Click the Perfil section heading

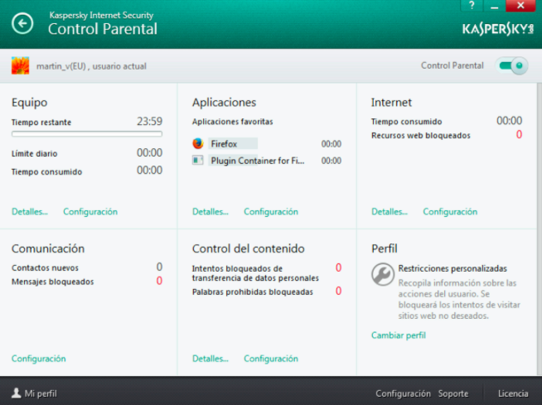click(x=385, y=248)
